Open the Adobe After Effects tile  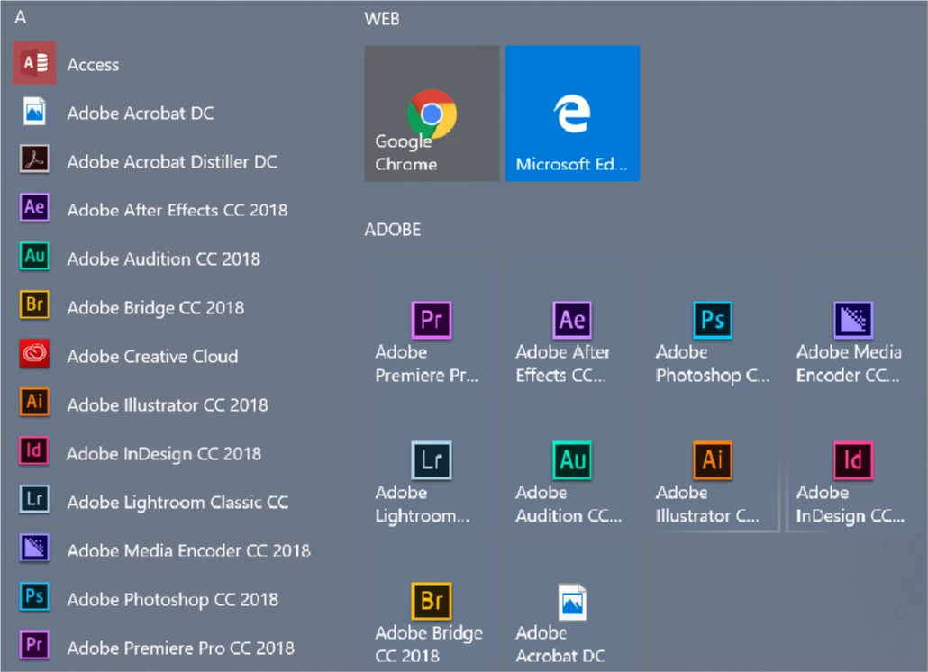(572, 324)
